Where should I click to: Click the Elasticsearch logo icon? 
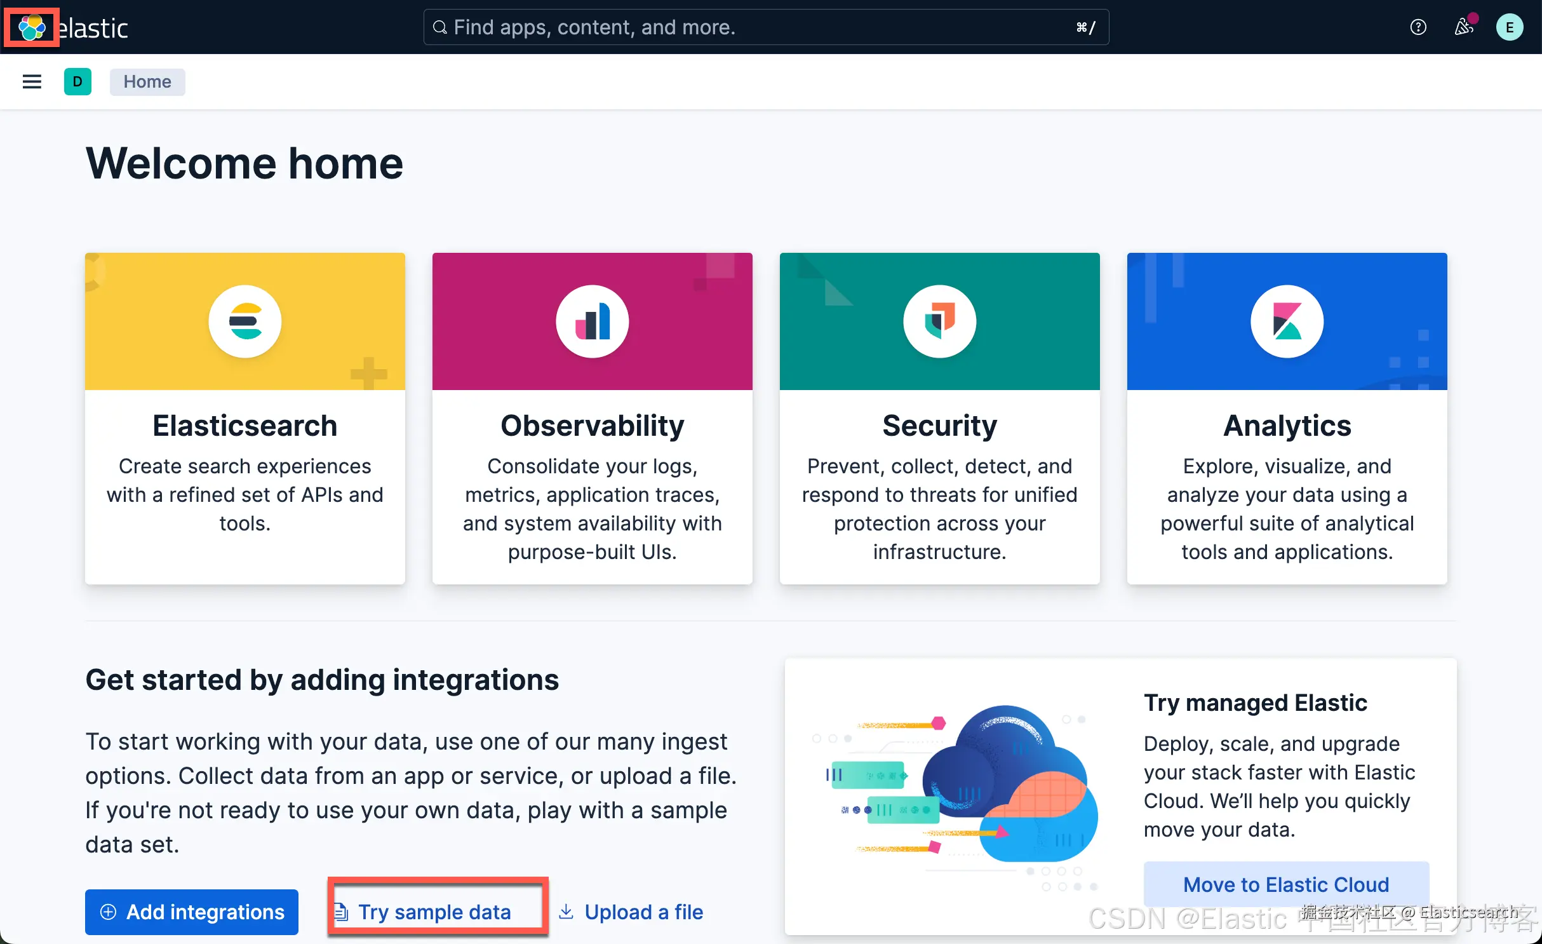(x=245, y=321)
